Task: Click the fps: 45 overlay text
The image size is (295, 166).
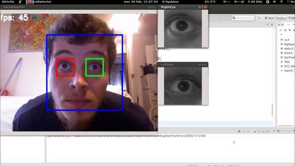Action: (14, 18)
